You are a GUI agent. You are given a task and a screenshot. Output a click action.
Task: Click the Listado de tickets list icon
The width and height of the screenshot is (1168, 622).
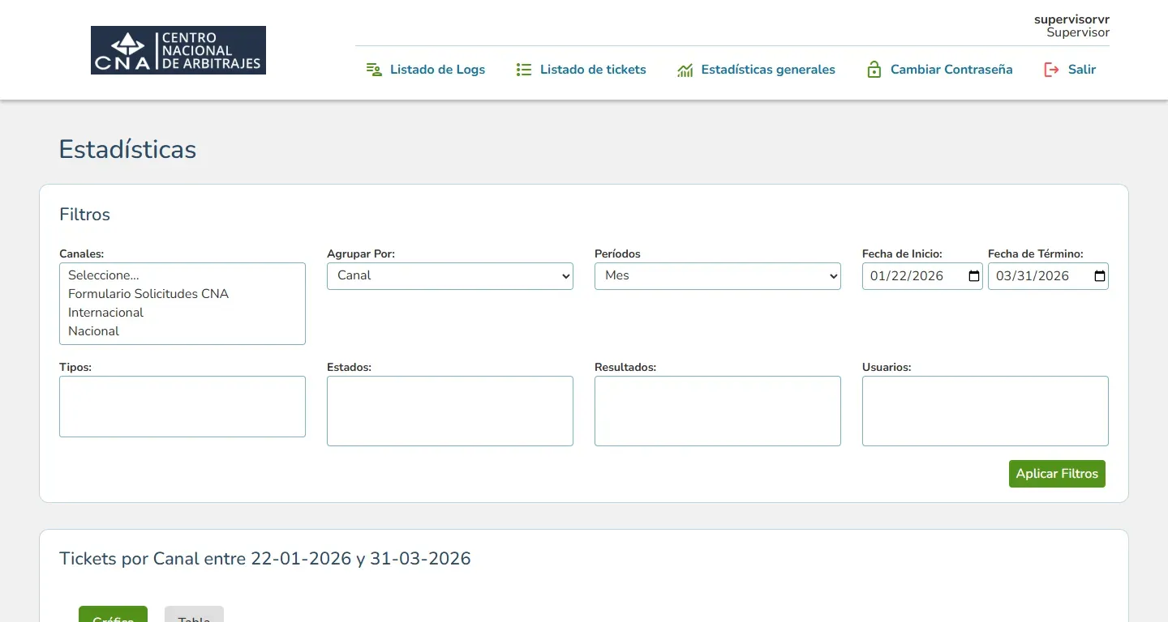(x=524, y=70)
